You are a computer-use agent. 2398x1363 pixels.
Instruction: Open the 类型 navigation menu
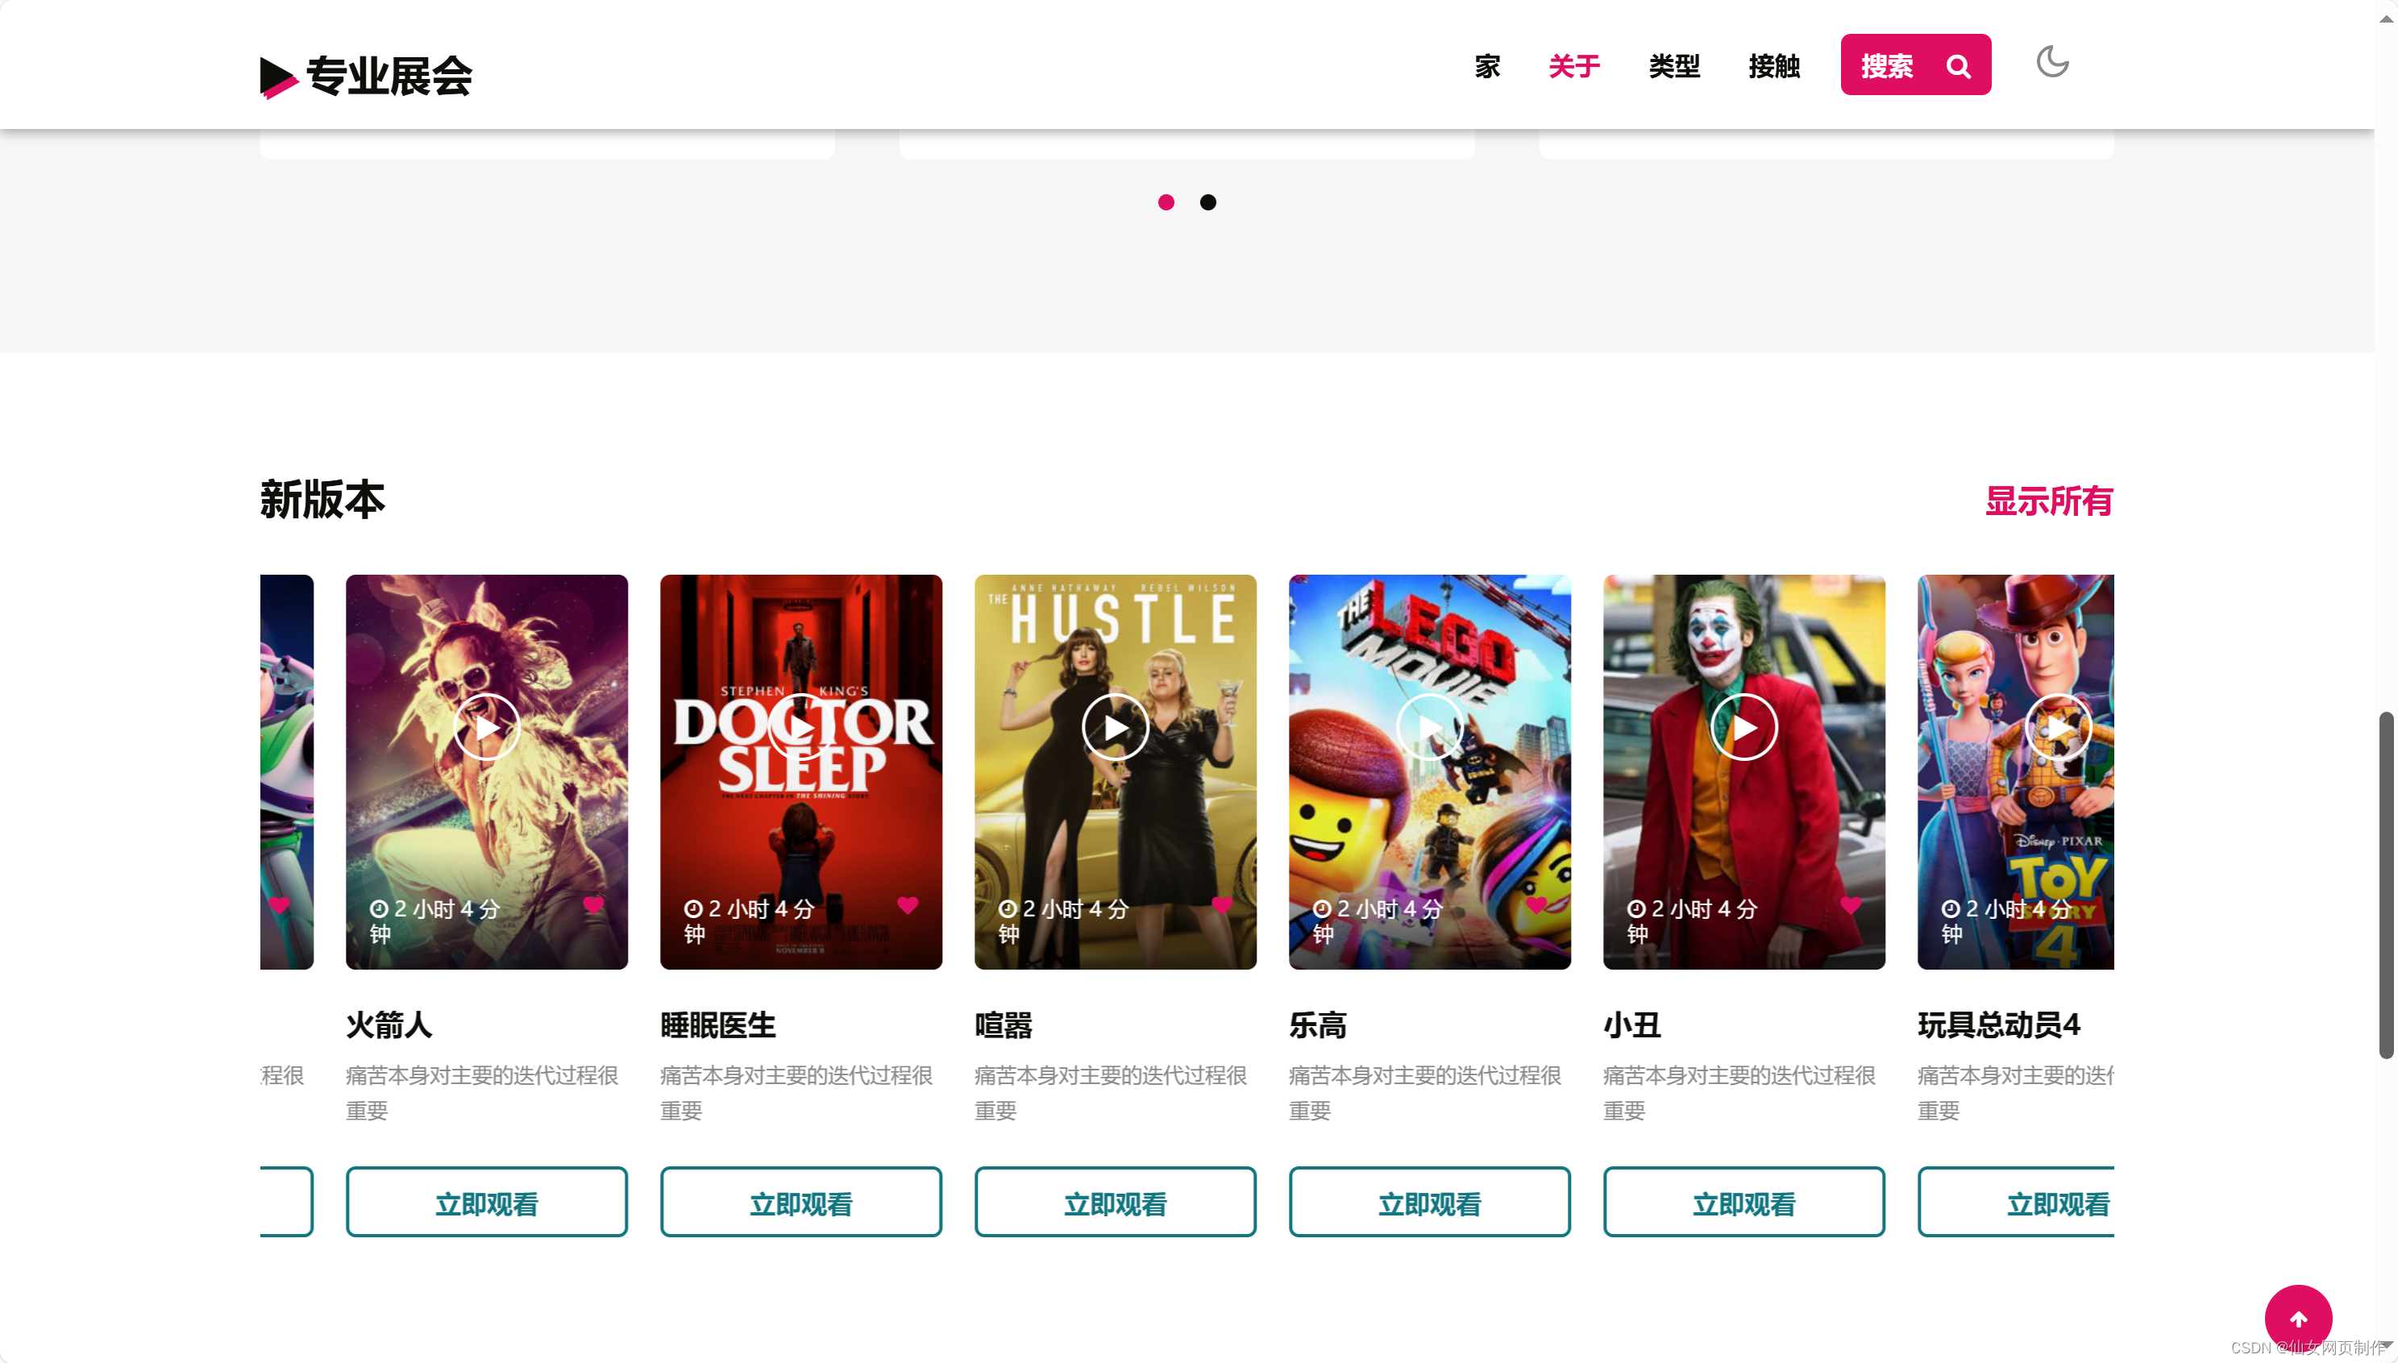coord(1674,65)
